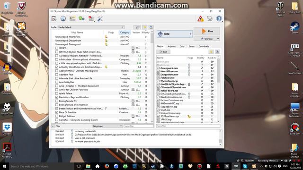Click the Sort button in Plugins
The height and width of the screenshot is (170, 303).
pos(163,51)
